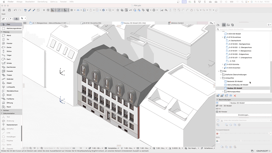Screen dimensions: 272x153
Task: Select the Dachfenster (skylight) tool
Action: point(11,67)
